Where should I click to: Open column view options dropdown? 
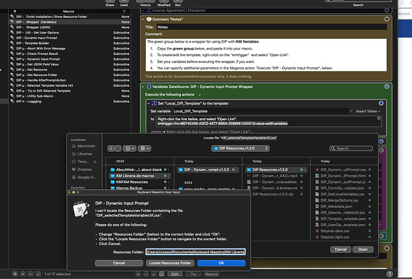tap(130, 148)
